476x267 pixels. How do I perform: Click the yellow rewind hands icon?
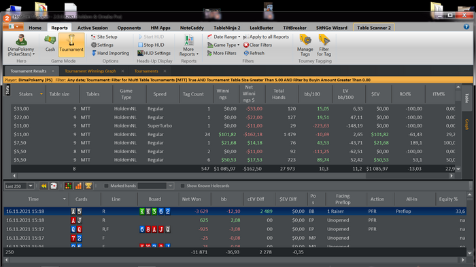[x=44, y=186]
